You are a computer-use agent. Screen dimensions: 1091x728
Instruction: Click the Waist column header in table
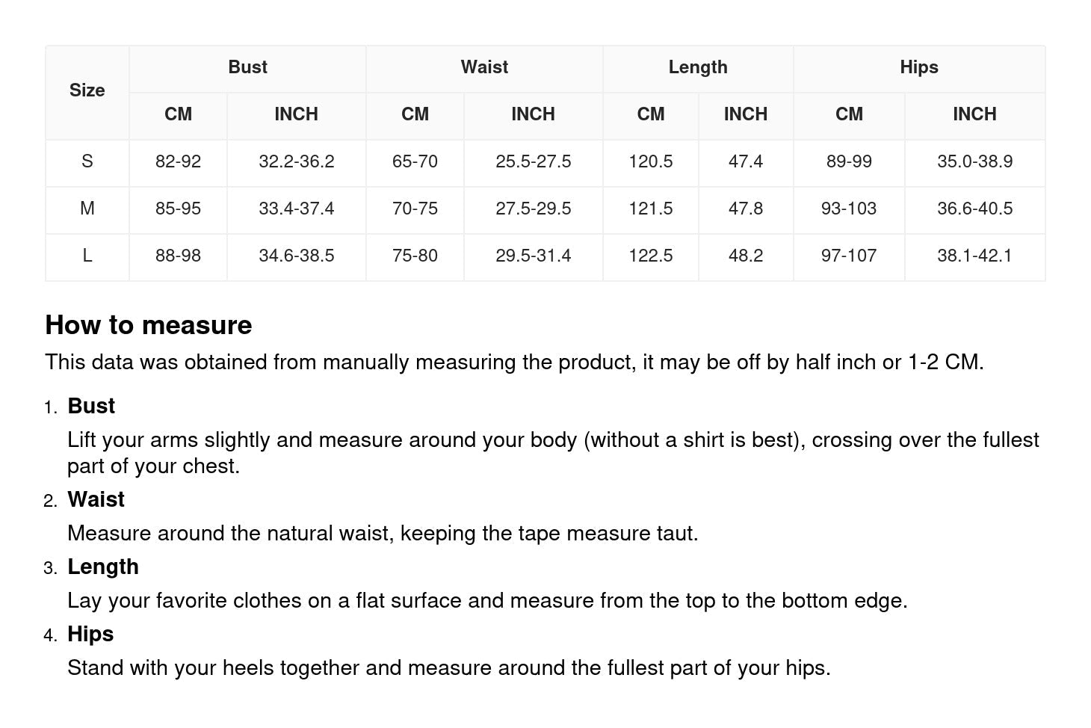pos(484,67)
